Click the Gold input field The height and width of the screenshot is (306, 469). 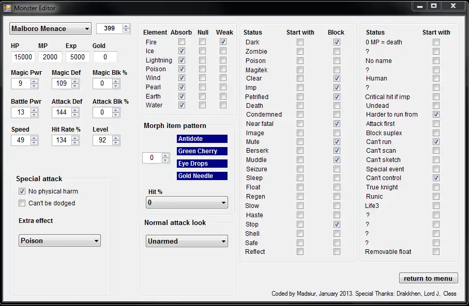click(105, 57)
